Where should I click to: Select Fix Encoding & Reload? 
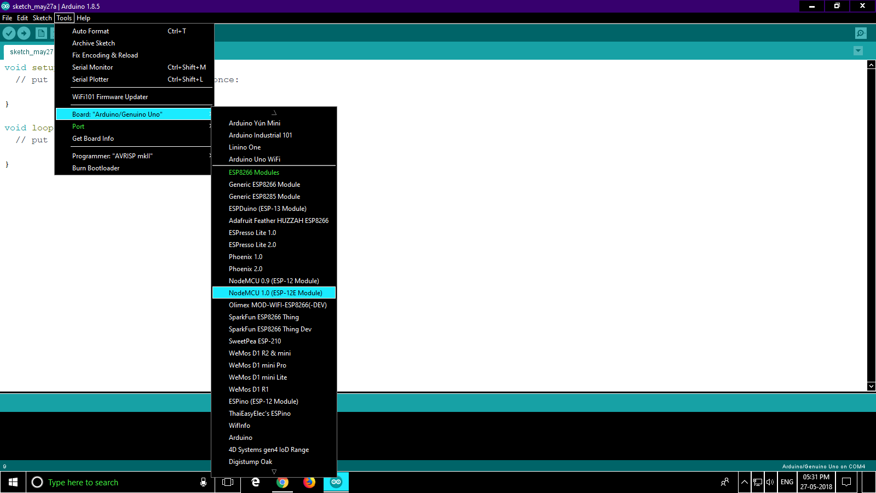pyautogui.click(x=134, y=55)
